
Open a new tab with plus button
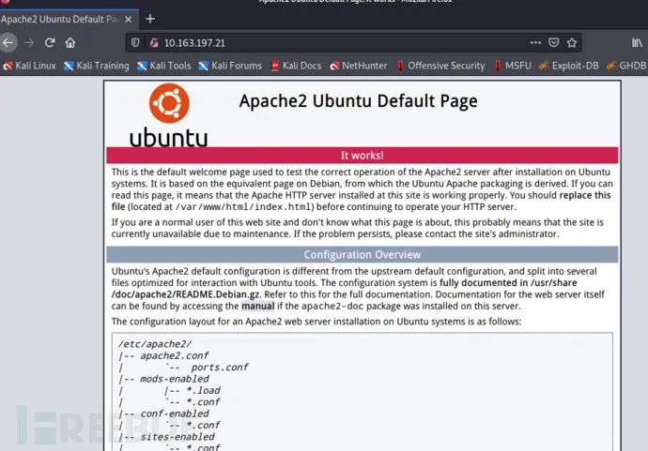[150, 19]
